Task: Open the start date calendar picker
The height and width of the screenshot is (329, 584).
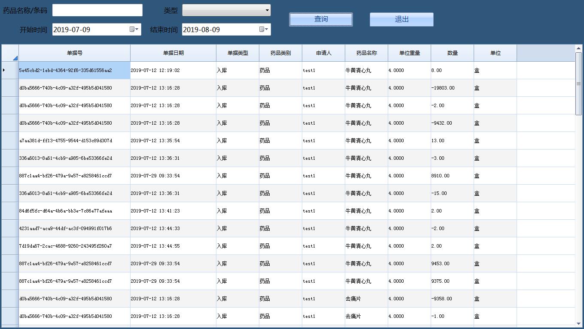Action: (x=134, y=30)
